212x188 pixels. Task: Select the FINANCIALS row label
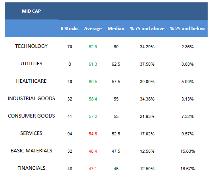pyautogui.click(x=31, y=168)
